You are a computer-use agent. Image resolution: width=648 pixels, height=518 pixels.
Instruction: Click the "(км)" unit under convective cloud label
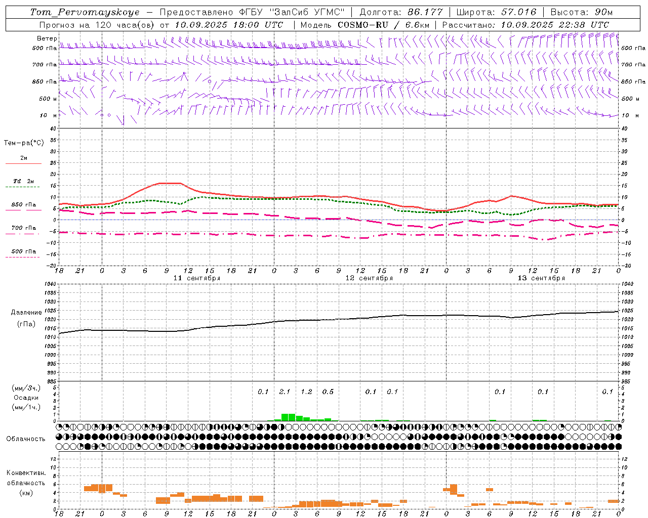(26, 493)
